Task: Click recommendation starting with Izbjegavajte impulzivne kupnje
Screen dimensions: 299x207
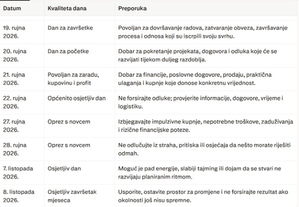Action: [205, 126]
